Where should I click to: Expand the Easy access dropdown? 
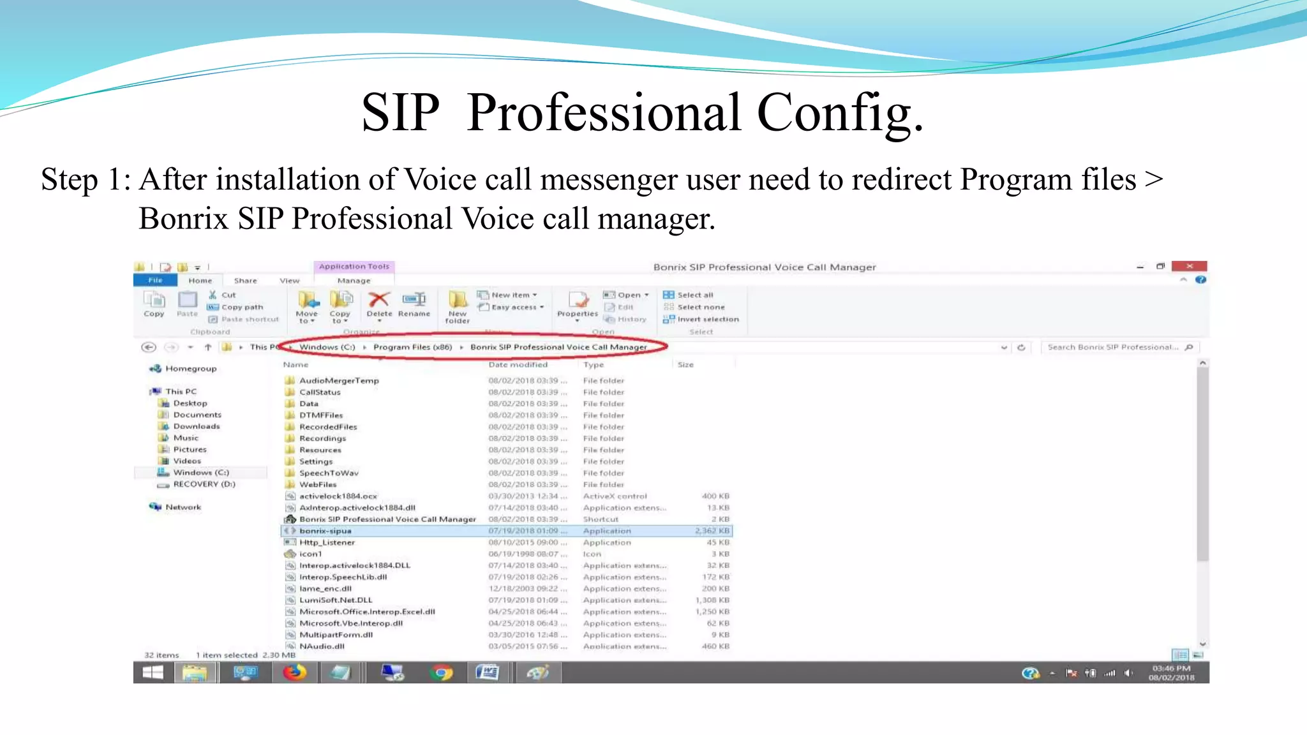pyautogui.click(x=511, y=307)
